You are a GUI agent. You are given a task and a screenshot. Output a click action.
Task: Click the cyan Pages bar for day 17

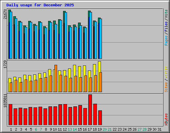91,36
